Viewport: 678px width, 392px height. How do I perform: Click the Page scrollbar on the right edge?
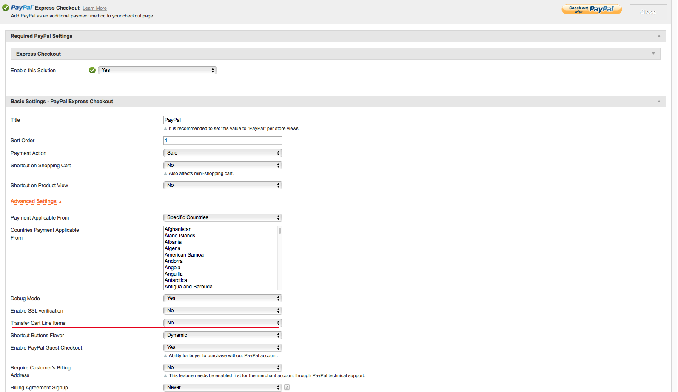coord(674,196)
